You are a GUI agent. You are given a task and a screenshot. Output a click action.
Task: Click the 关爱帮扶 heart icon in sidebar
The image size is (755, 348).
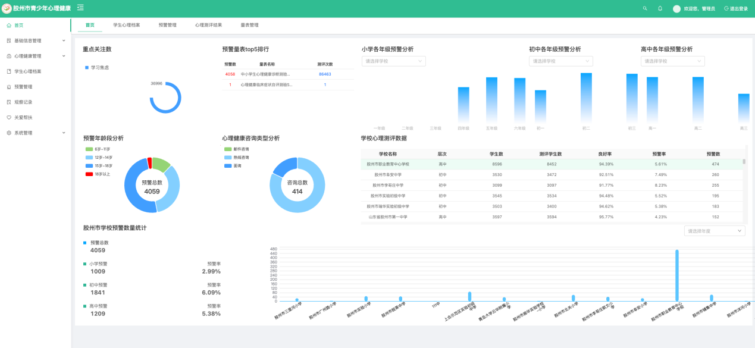[9, 118]
